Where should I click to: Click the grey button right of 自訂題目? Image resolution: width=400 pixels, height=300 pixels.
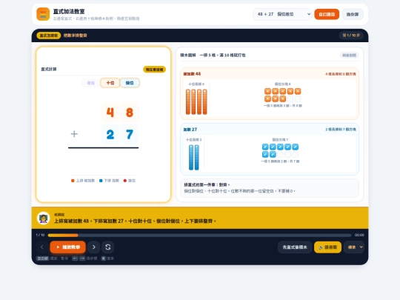coord(353,14)
